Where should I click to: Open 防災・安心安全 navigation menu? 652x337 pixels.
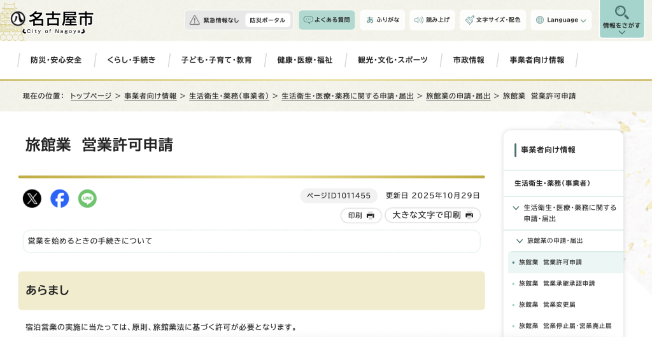click(56, 60)
